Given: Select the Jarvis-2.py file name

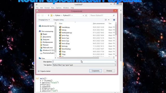Looking at the screenshot, I should (x=65, y=41).
